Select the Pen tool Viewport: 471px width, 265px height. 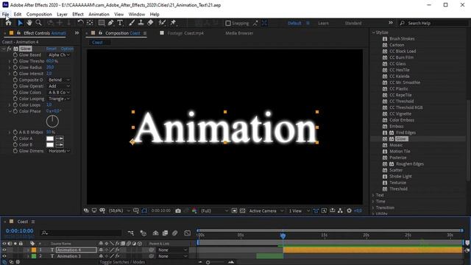[110, 23]
